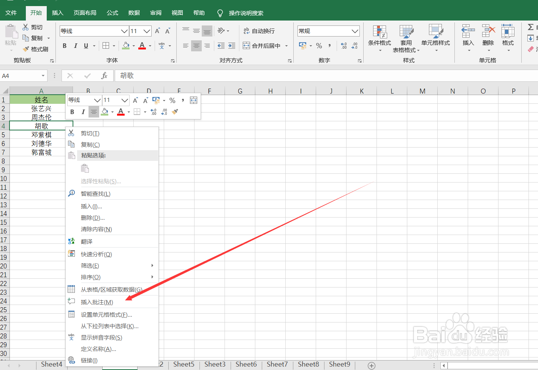Screen dimensions: 538x370
Task: Increase indent in alignment group
Action: click(x=231, y=46)
